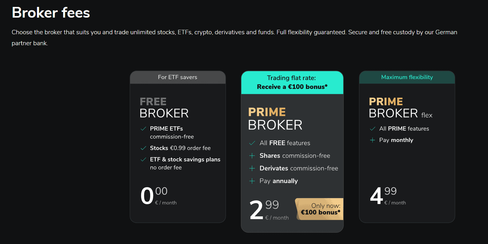Click the checkmark beside All PRIME features
Viewport: 488px width, 244px height.
point(372,128)
